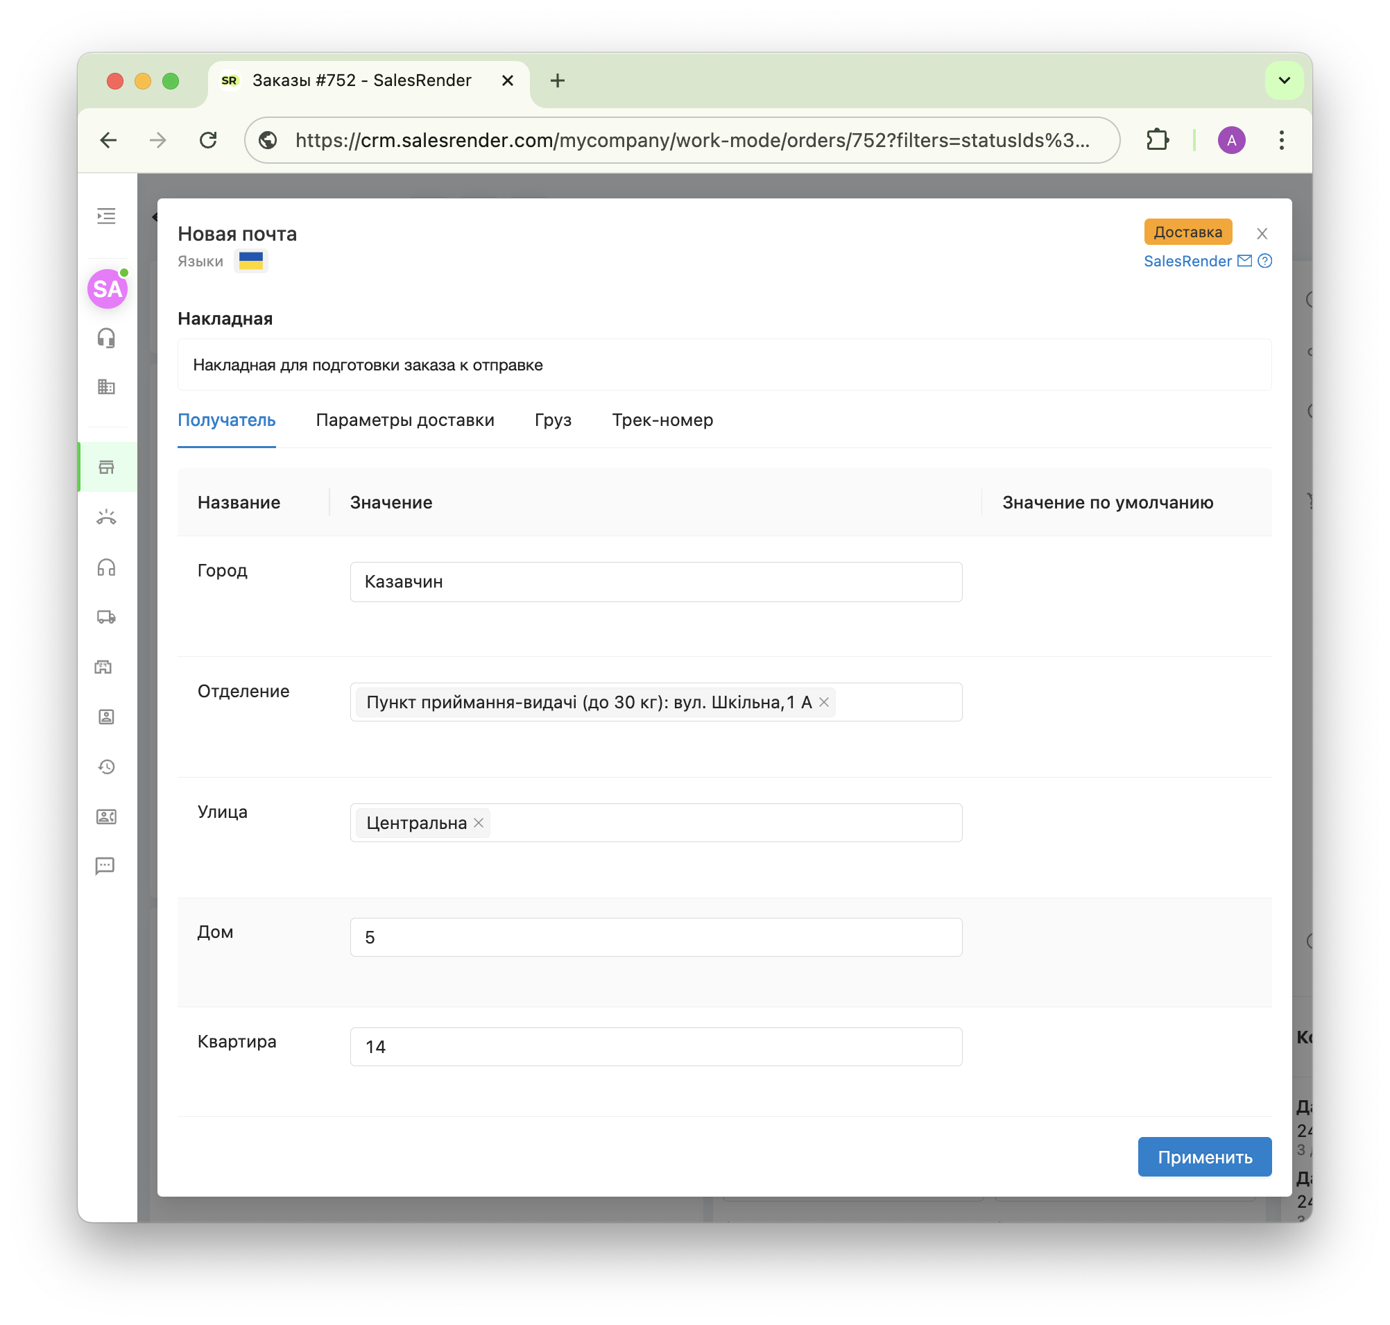Open the company building icon in sidebar
The width and height of the screenshot is (1390, 1325).
[x=106, y=386]
